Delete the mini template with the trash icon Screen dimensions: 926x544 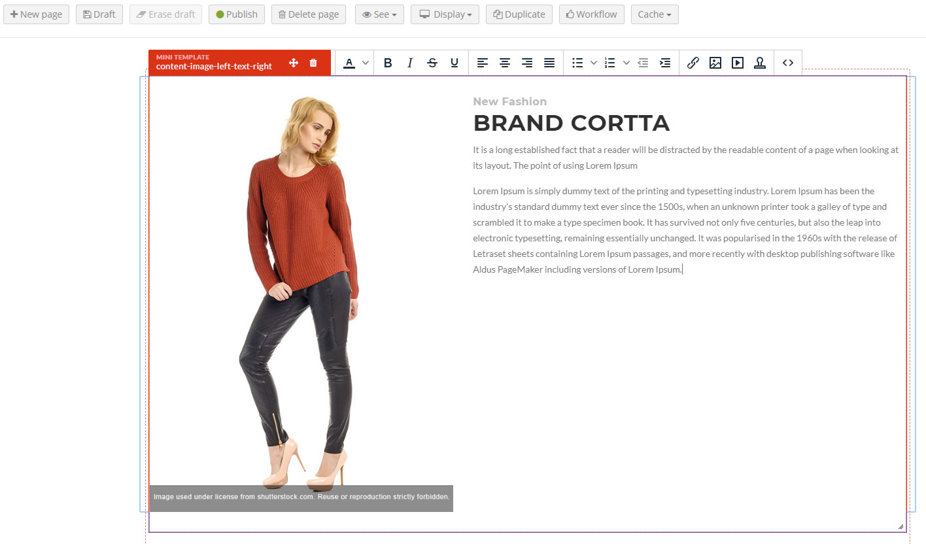click(x=313, y=63)
